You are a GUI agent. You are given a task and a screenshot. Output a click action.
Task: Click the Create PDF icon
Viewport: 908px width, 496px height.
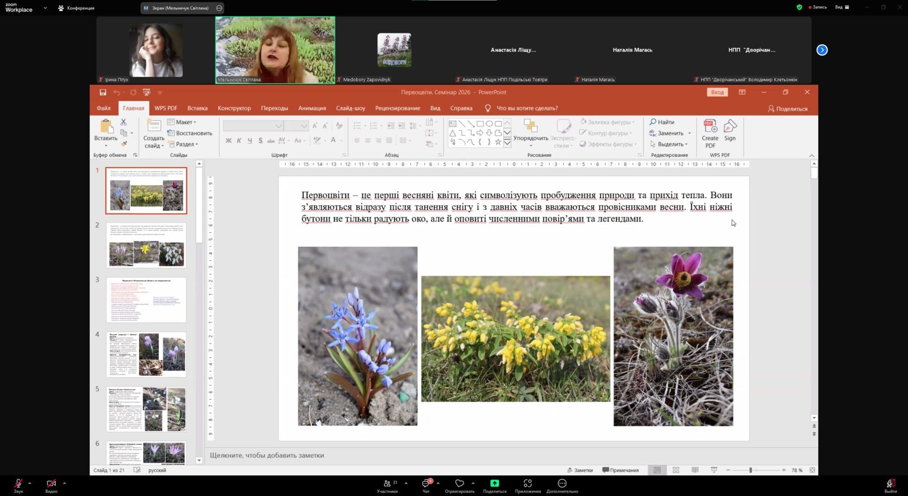[x=710, y=127]
